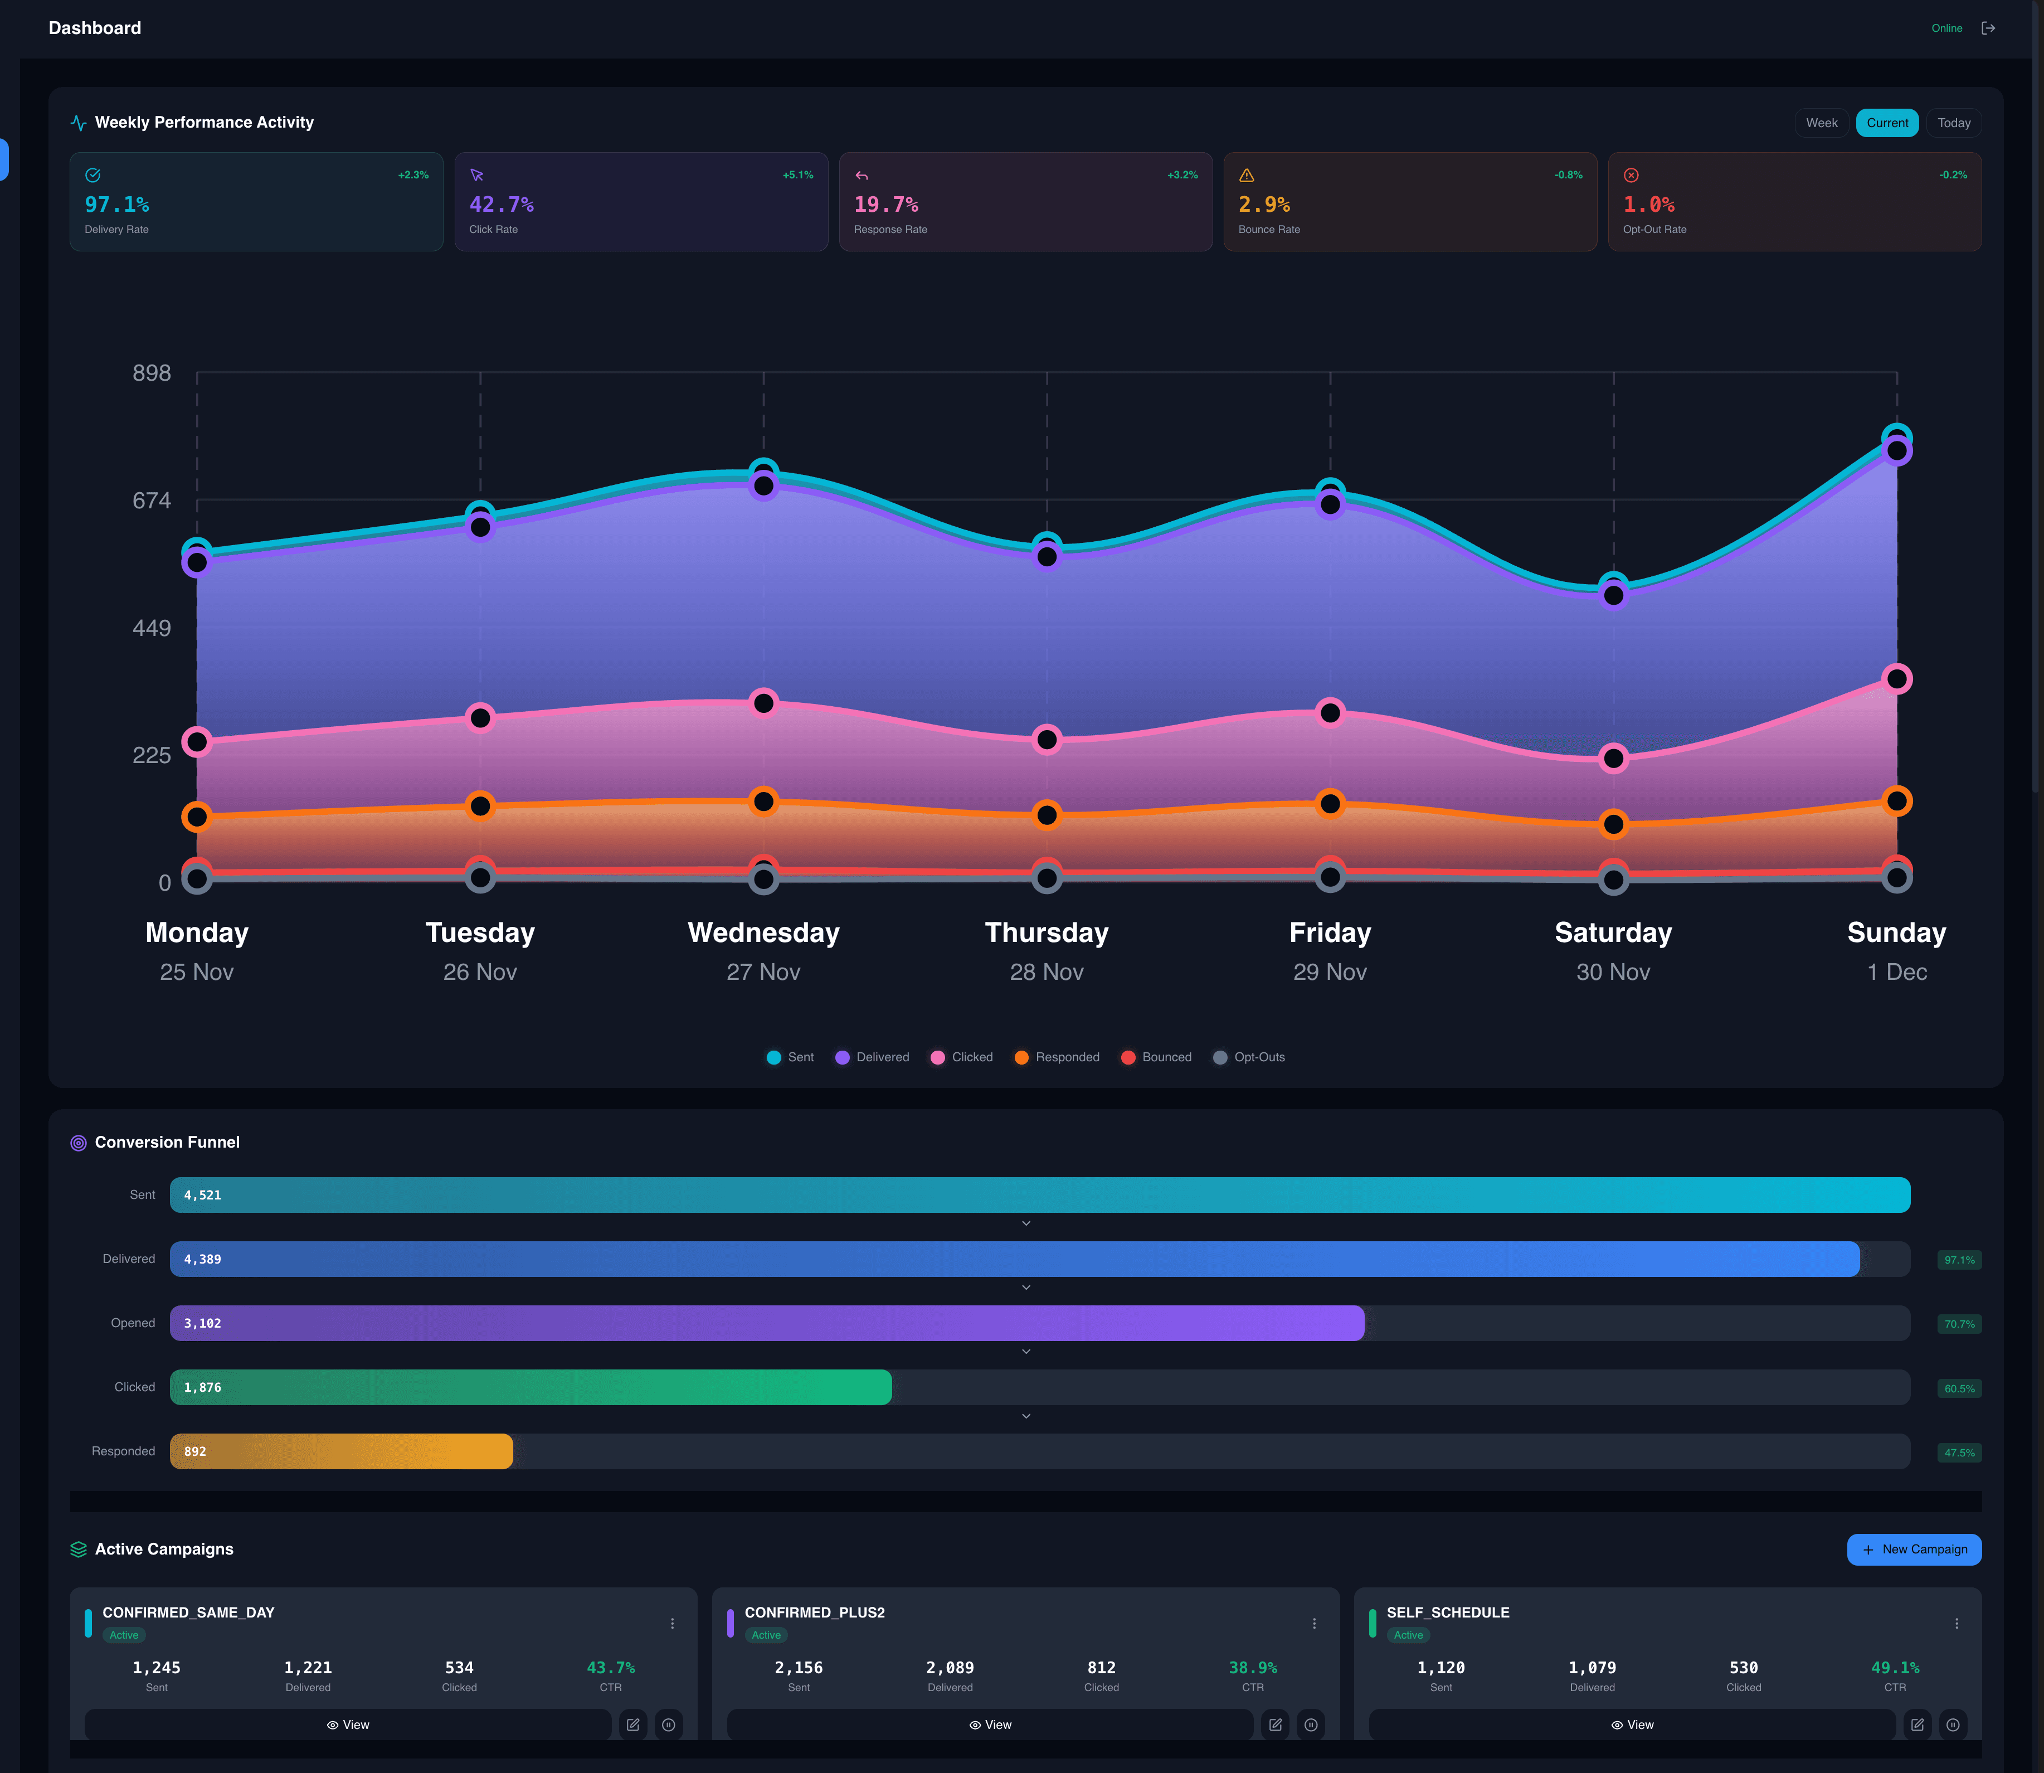Click the Active badge under CONFIRMED_PLUS2
The height and width of the screenshot is (1773, 2044).
(x=766, y=1635)
